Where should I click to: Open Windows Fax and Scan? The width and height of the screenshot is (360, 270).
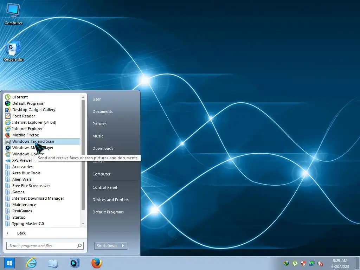pyautogui.click(x=42, y=141)
